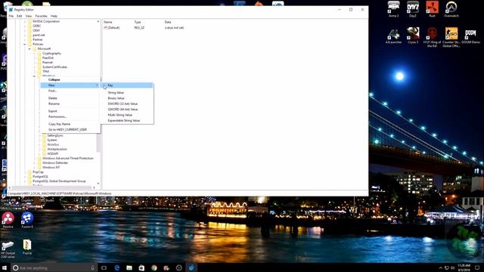Launch the Overwatch desktop icon

pos(451,9)
